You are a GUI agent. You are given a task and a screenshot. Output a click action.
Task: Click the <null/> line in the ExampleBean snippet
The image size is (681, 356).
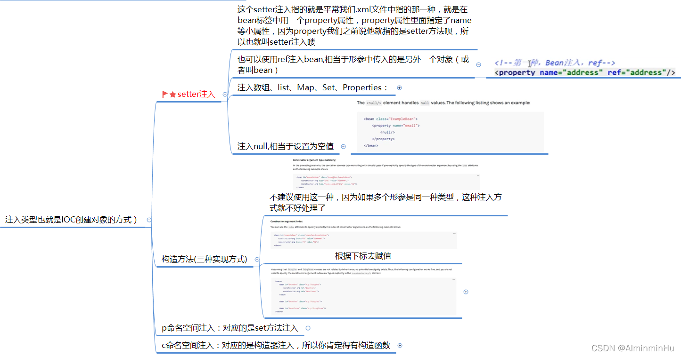pyautogui.click(x=388, y=132)
